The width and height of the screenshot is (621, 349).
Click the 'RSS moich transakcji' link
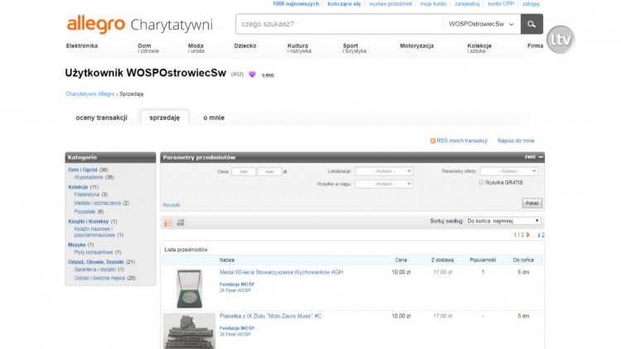(x=462, y=141)
